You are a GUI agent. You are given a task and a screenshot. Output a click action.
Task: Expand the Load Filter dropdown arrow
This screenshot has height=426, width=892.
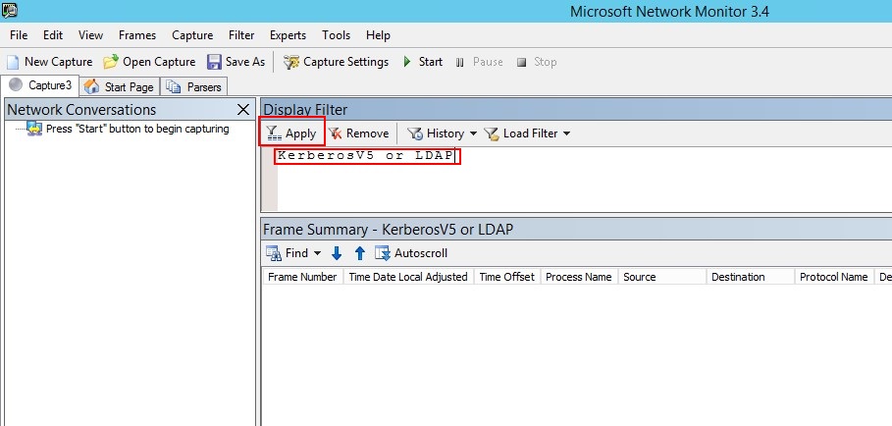pos(566,134)
